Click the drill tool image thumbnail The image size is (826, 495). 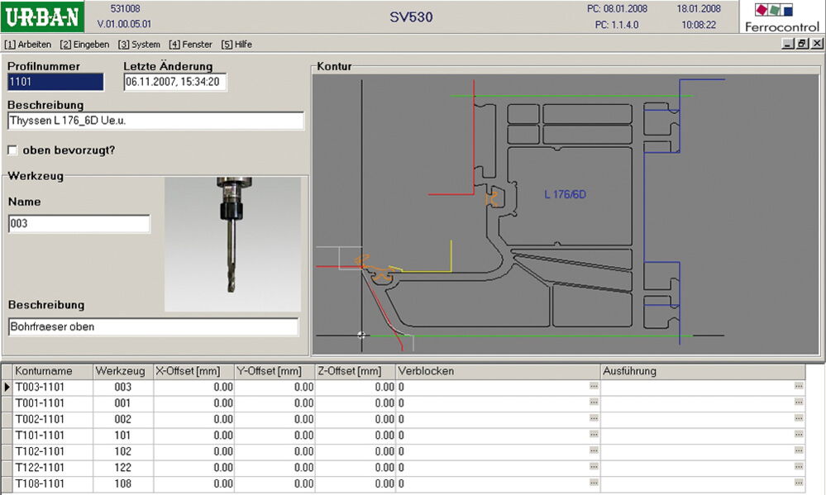point(232,243)
